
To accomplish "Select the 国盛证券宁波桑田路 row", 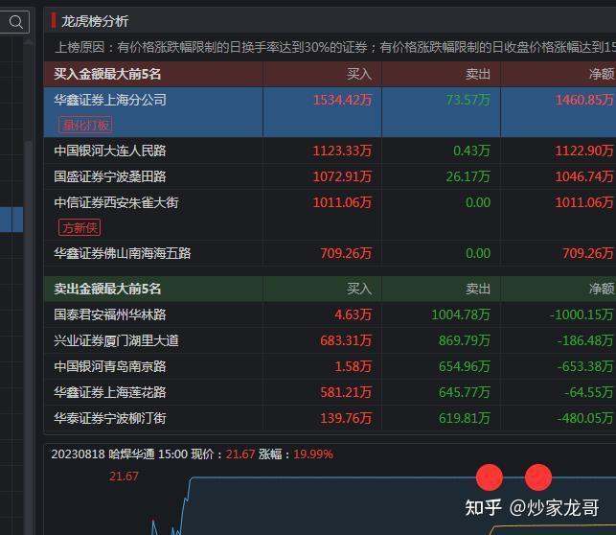I will [x=330, y=176].
